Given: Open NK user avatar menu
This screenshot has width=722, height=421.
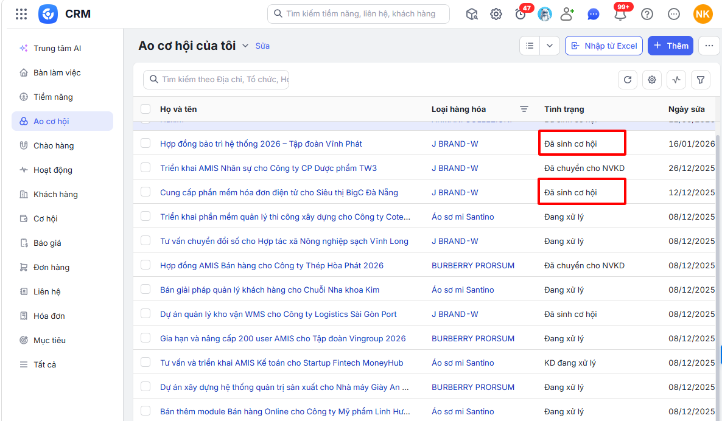Looking at the screenshot, I should coord(703,14).
